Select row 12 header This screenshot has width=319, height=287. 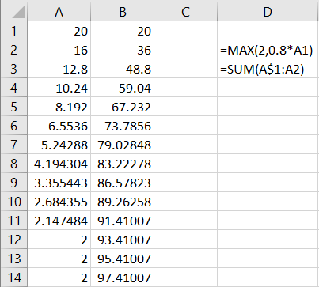pyautogui.click(x=13, y=240)
